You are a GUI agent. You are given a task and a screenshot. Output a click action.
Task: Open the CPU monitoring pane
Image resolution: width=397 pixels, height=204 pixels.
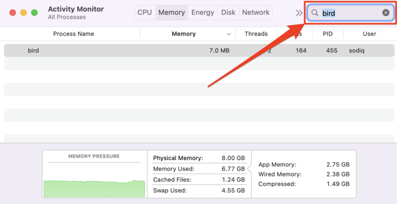(145, 12)
